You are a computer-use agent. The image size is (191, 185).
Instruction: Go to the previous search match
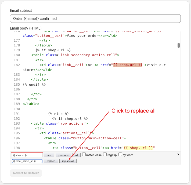coord(63,155)
